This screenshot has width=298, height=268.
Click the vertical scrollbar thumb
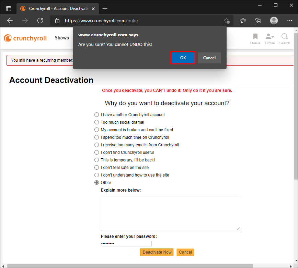click(x=296, y=106)
